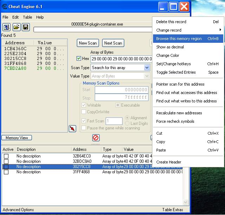Choose Set/Change hotkeys
The width and height of the screenshot is (225, 215).
click(x=188, y=64)
